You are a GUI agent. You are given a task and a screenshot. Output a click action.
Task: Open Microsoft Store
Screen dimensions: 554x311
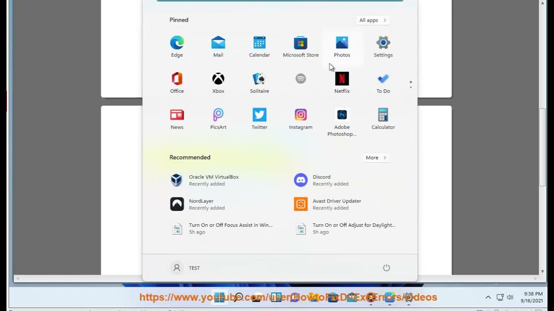300,47
